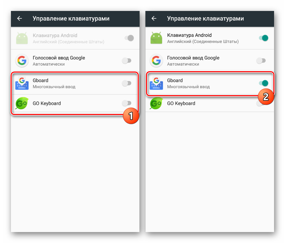285x243 pixels.
Task: Tap Gboard icon in left panel
Action: pos(22,83)
